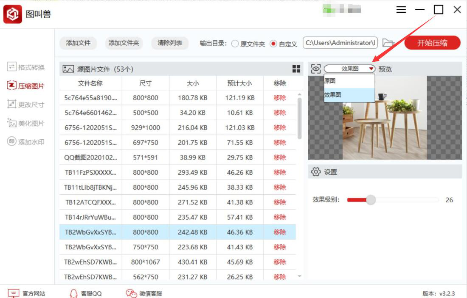Screen dimensions: 467x298
Task: Select the 自定义 radio button
Action: click(273, 44)
